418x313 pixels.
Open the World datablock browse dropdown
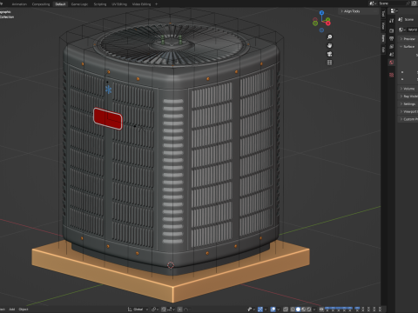coord(401,30)
